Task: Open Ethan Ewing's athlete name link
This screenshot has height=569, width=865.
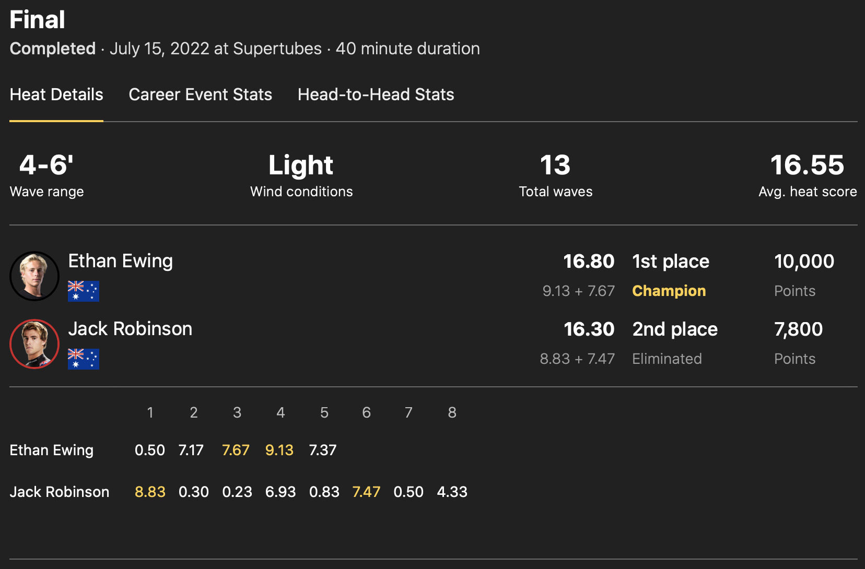Action: tap(120, 261)
